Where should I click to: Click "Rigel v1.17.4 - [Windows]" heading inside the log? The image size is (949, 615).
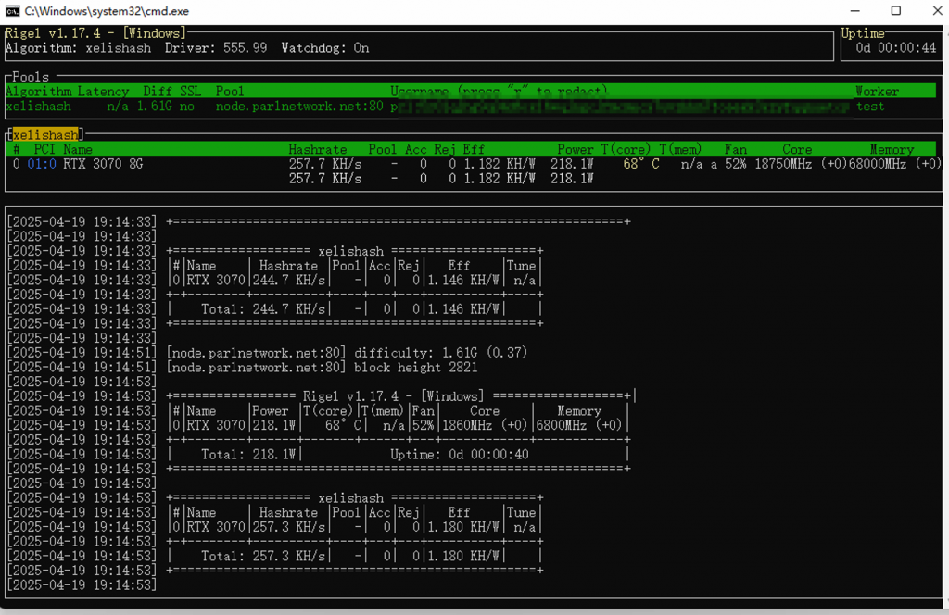click(393, 396)
